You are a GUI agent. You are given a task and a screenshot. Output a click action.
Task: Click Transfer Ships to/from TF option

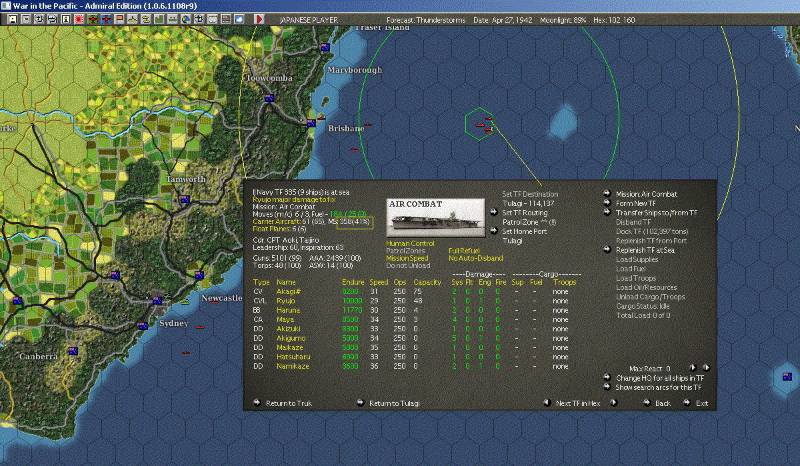[657, 213]
